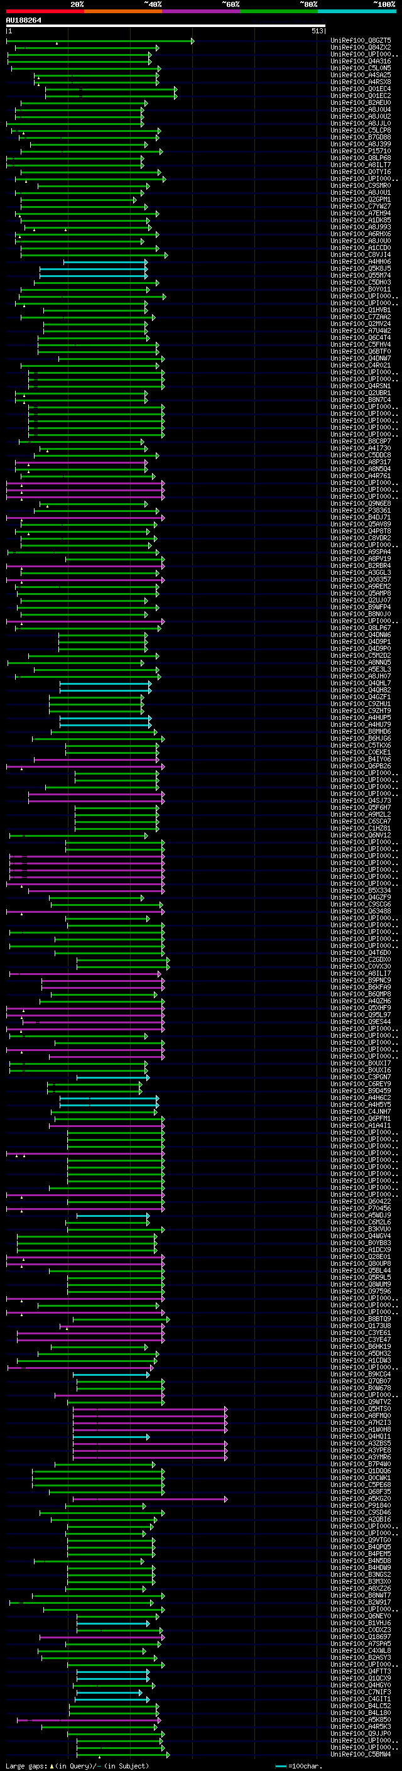Select UniRef100_P38361 label
402x1771 pixels.
click(361, 511)
